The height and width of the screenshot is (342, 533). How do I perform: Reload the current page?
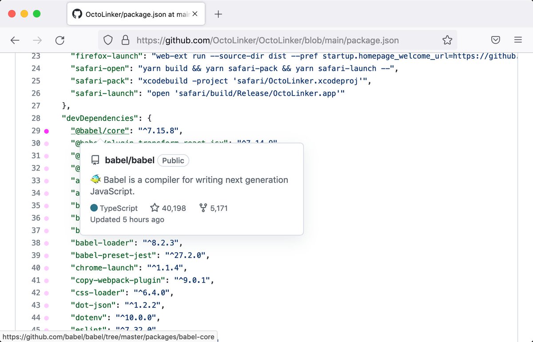tap(60, 40)
